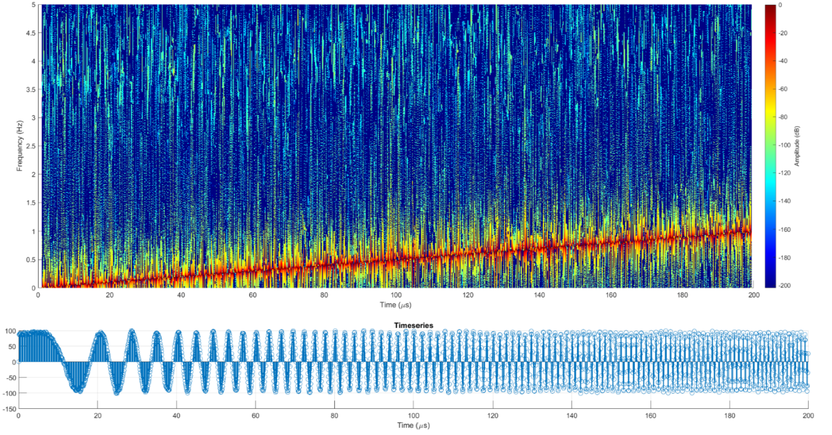Click the "3.5" frequency tick label
The image size is (832, 435).
click(x=30, y=90)
